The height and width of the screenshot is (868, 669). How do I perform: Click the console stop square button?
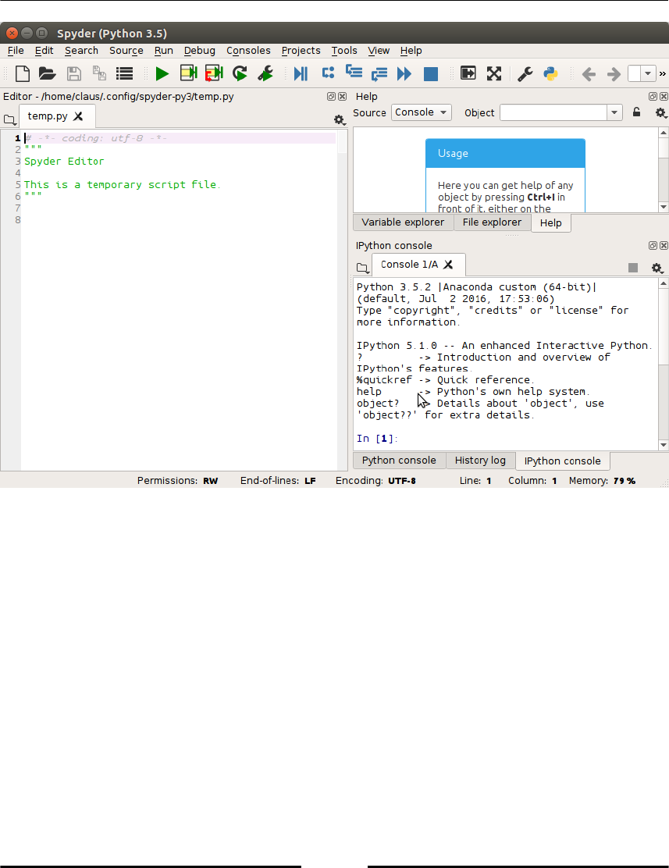click(633, 268)
